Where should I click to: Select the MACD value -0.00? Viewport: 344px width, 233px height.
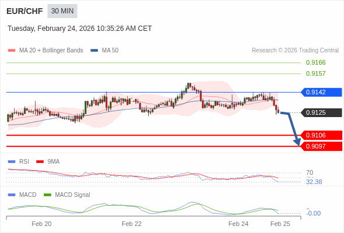(x=313, y=213)
